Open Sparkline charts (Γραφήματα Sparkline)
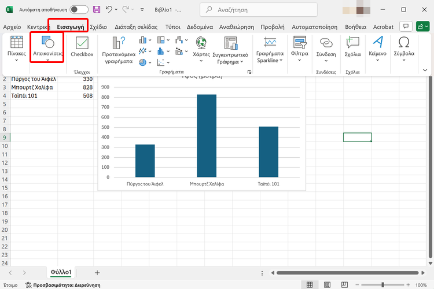434x289 pixels. point(270,50)
